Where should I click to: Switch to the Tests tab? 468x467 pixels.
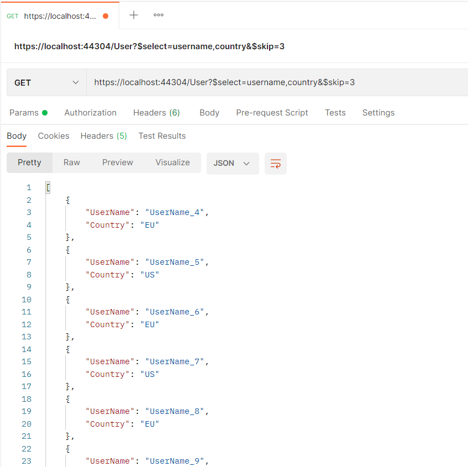tap(335, 113)
